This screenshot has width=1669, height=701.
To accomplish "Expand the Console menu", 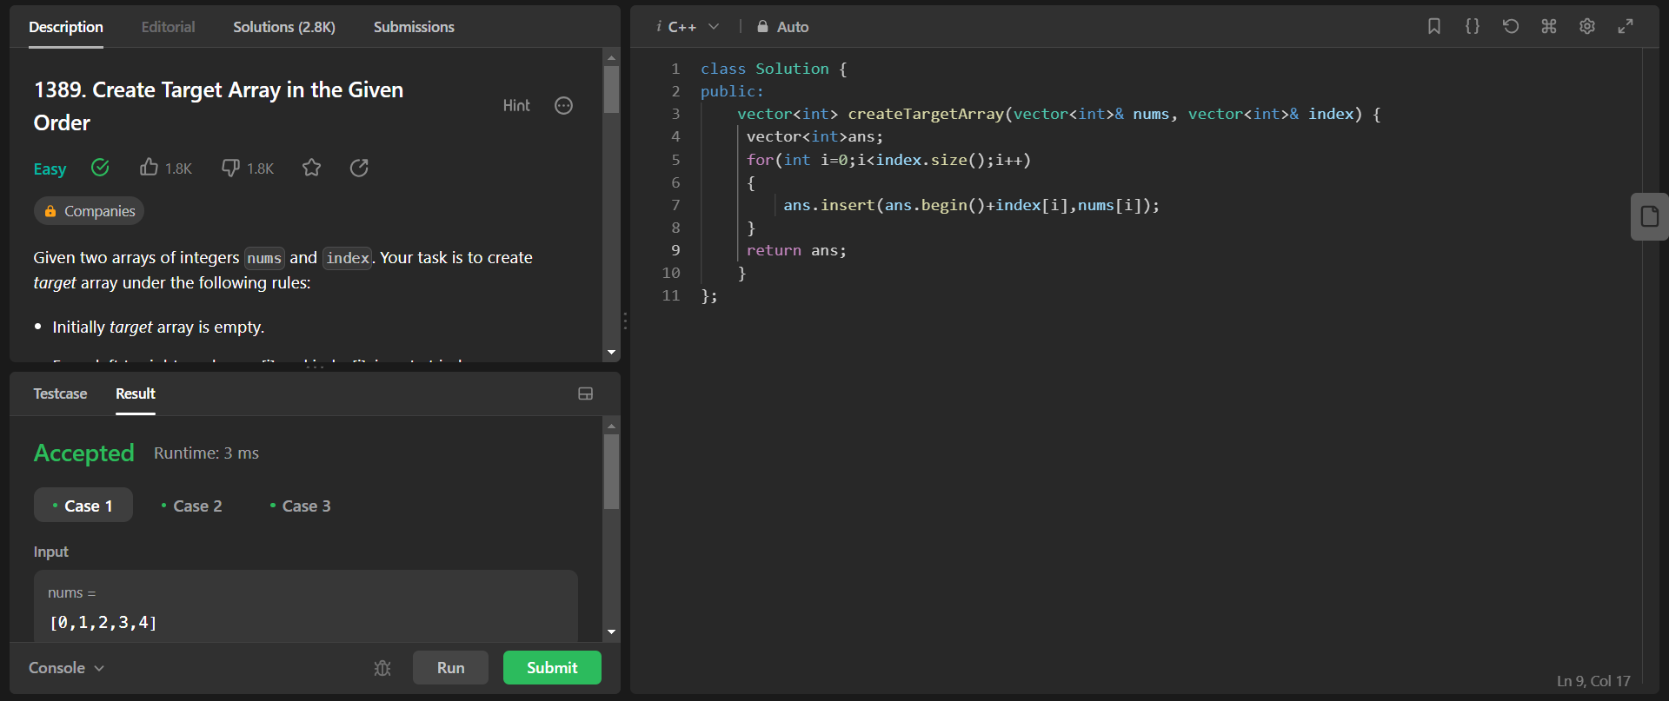I will click(66, 667).
